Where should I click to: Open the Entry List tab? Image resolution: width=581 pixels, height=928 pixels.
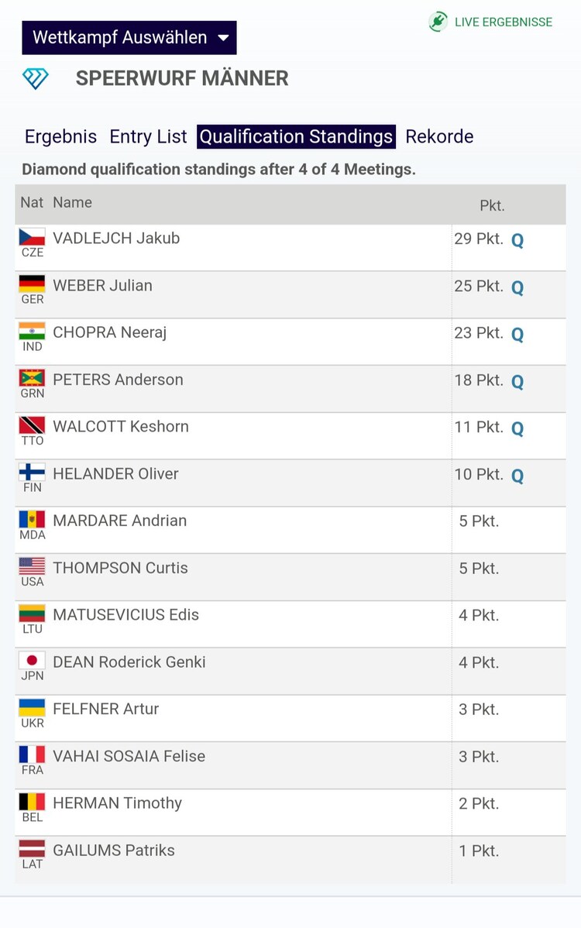148,136
